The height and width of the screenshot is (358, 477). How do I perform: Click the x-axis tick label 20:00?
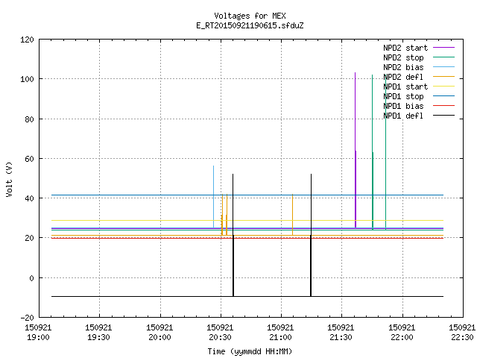(159, 338)
